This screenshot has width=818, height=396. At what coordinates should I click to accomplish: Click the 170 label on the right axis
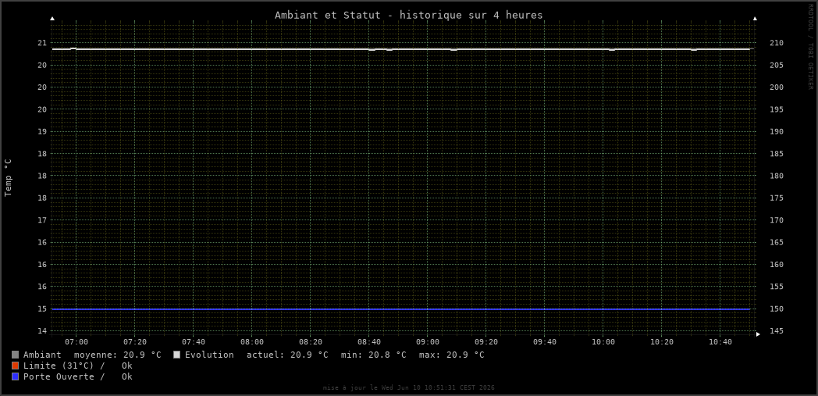777,220
